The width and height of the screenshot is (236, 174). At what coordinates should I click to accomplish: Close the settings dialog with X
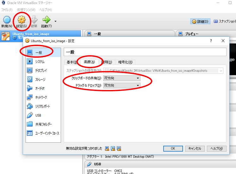point(223,41)
